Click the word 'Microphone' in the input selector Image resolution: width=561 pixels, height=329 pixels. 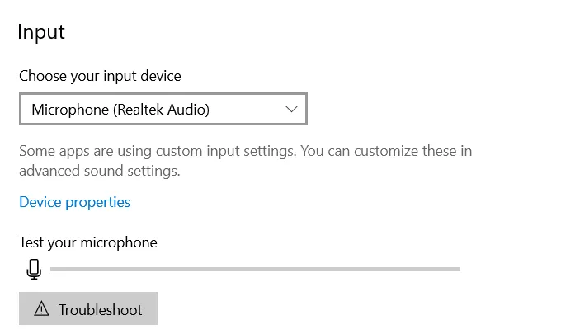coord(70,110)
